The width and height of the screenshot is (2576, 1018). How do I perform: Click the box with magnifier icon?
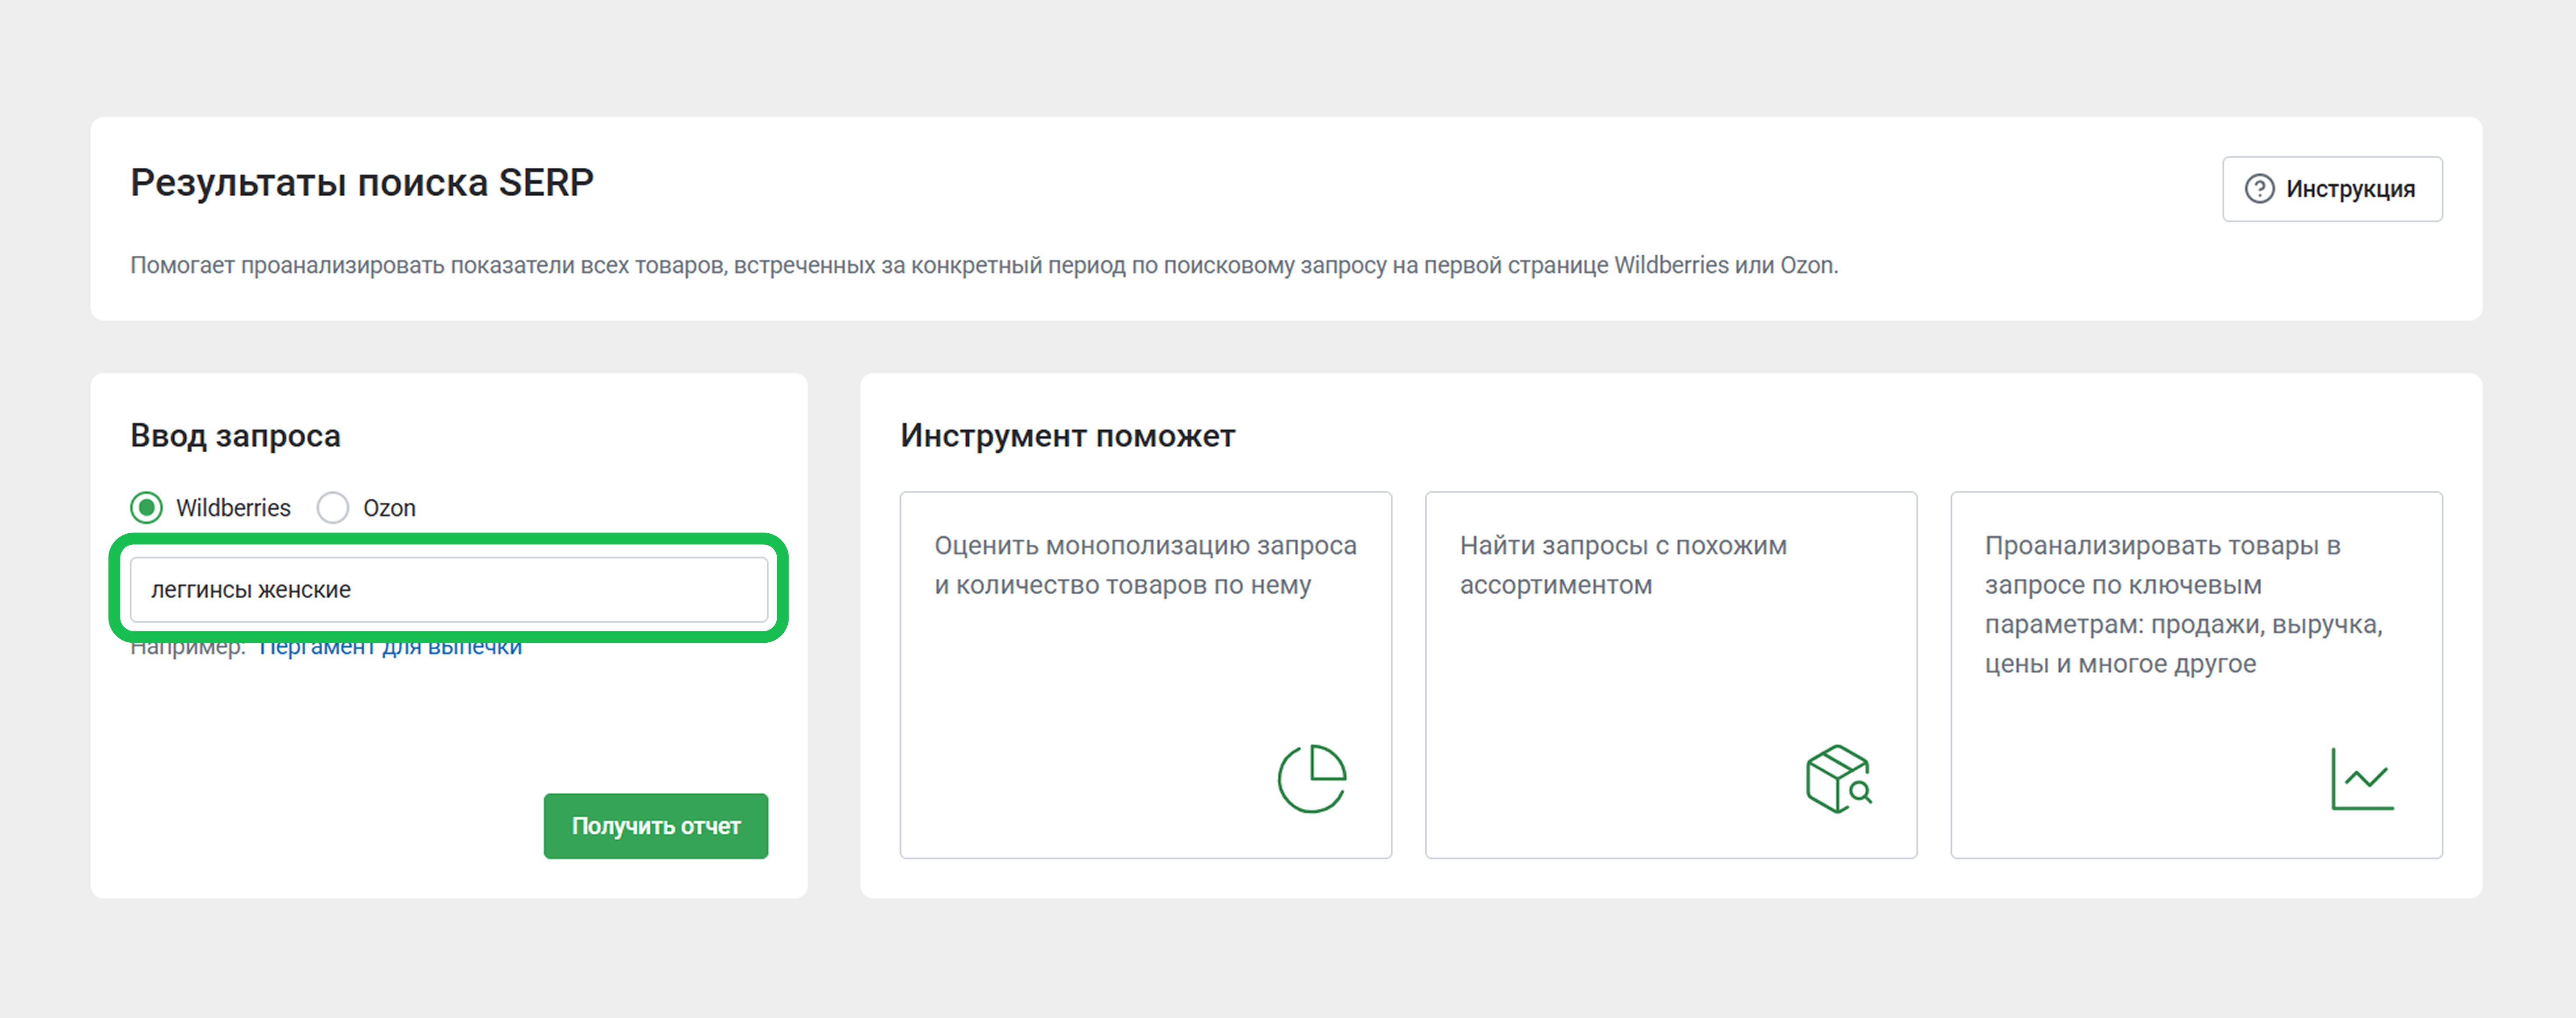[x=1838, y=778]
